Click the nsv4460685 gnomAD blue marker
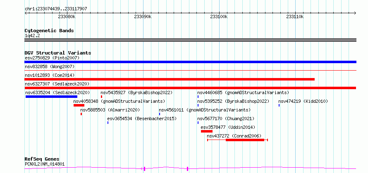368x173 pixels. point(198,97)
